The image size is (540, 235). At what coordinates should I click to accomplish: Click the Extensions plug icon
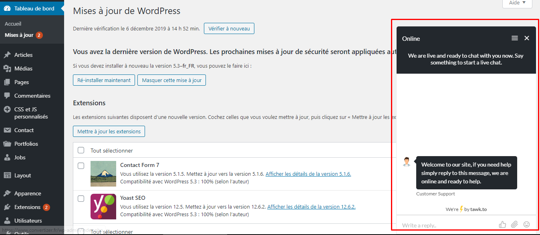7,207
